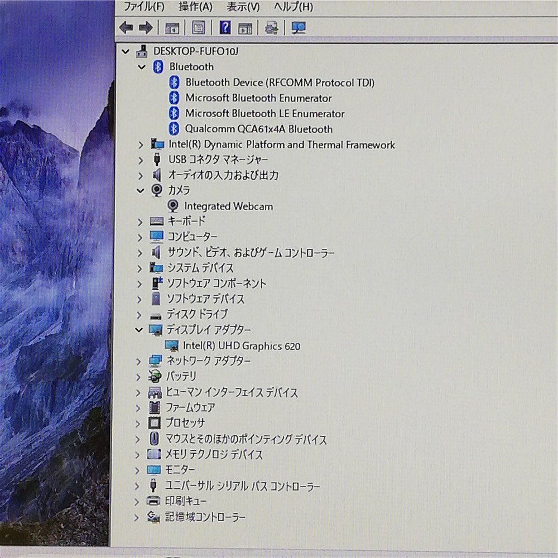Click the マウス pointing device icon
The image size is (558, 558).
click(x=154, y=439)
